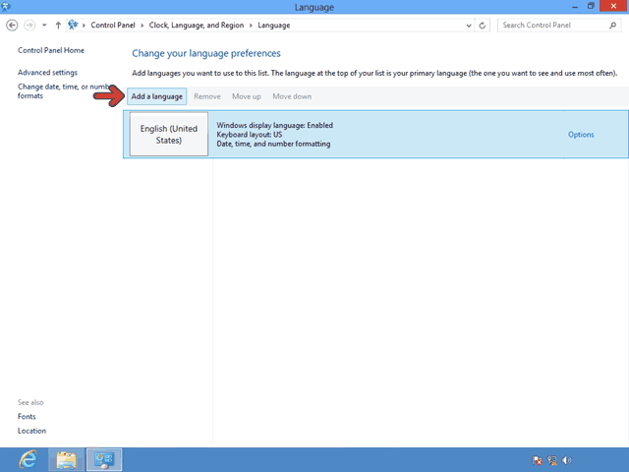
Task: Click the Control Panel icon in address bar
Action: tap(73, 25)
